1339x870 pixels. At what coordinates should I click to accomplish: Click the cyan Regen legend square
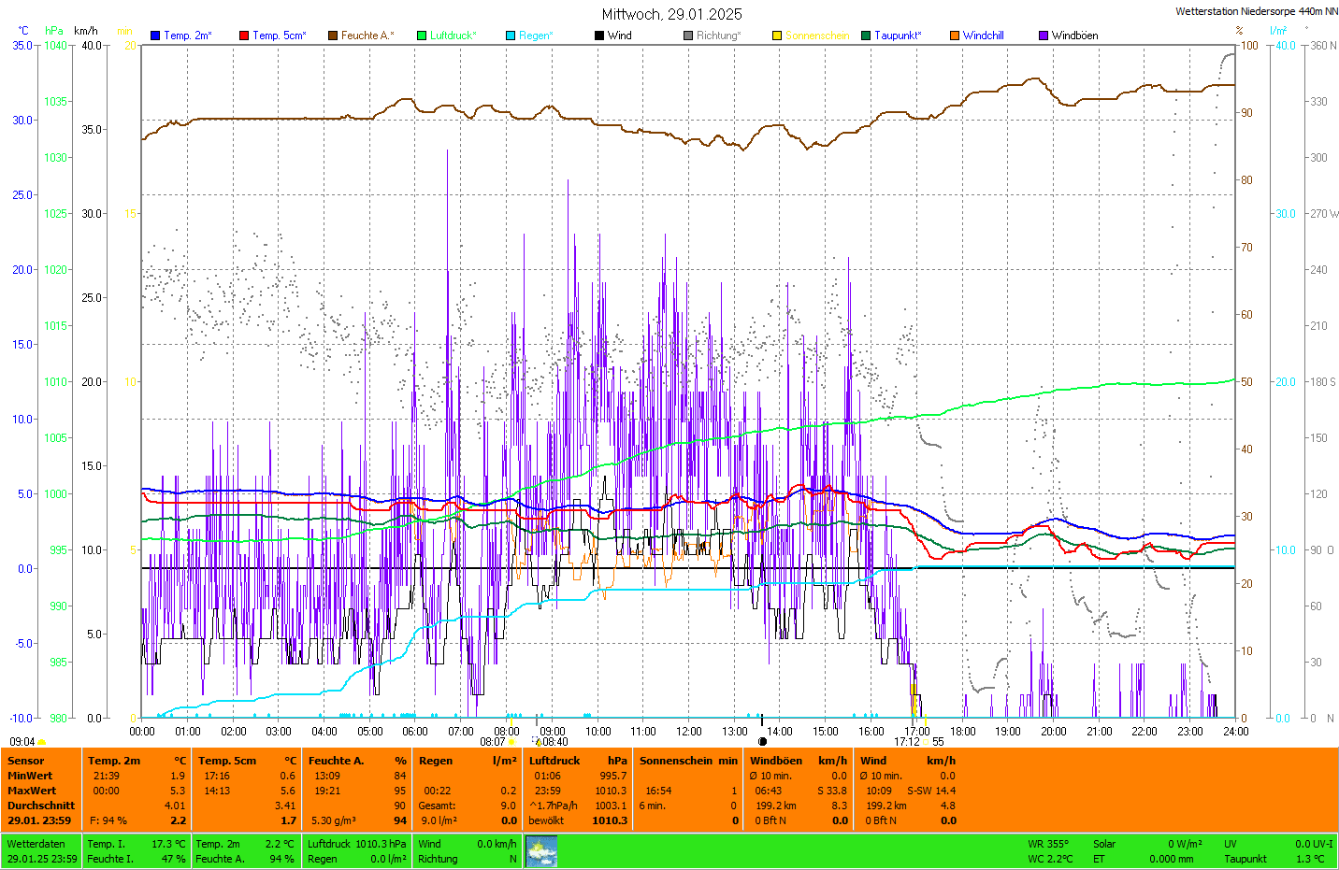511,36
